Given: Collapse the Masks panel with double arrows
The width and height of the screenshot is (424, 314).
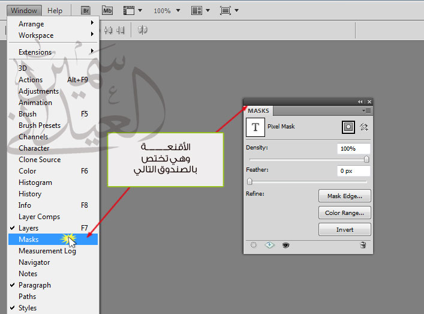Looking at the screenshot, I should [360, 102].
